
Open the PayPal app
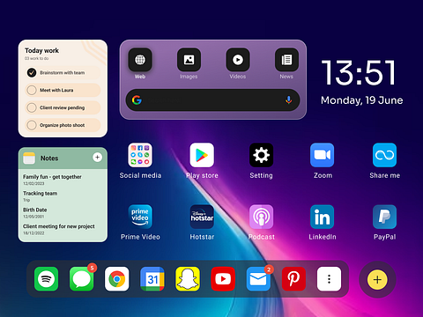click(x=384, y=217)
